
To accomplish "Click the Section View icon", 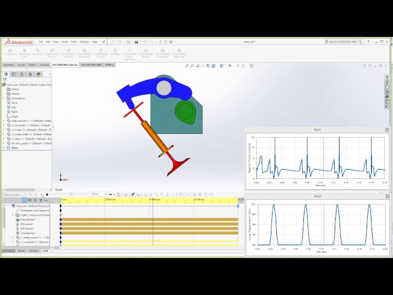I will click(x=203, y=66).
